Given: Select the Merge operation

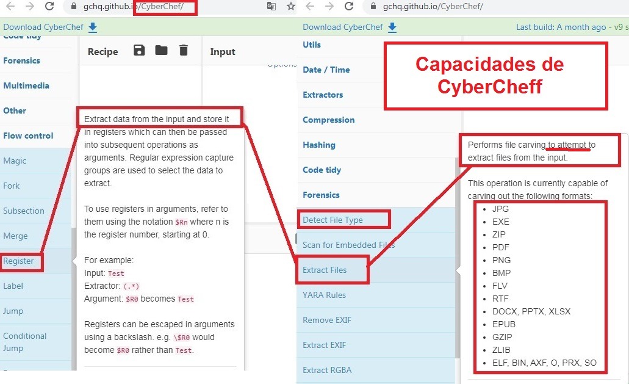Looking at the screenshot, I should coord(35,236).
